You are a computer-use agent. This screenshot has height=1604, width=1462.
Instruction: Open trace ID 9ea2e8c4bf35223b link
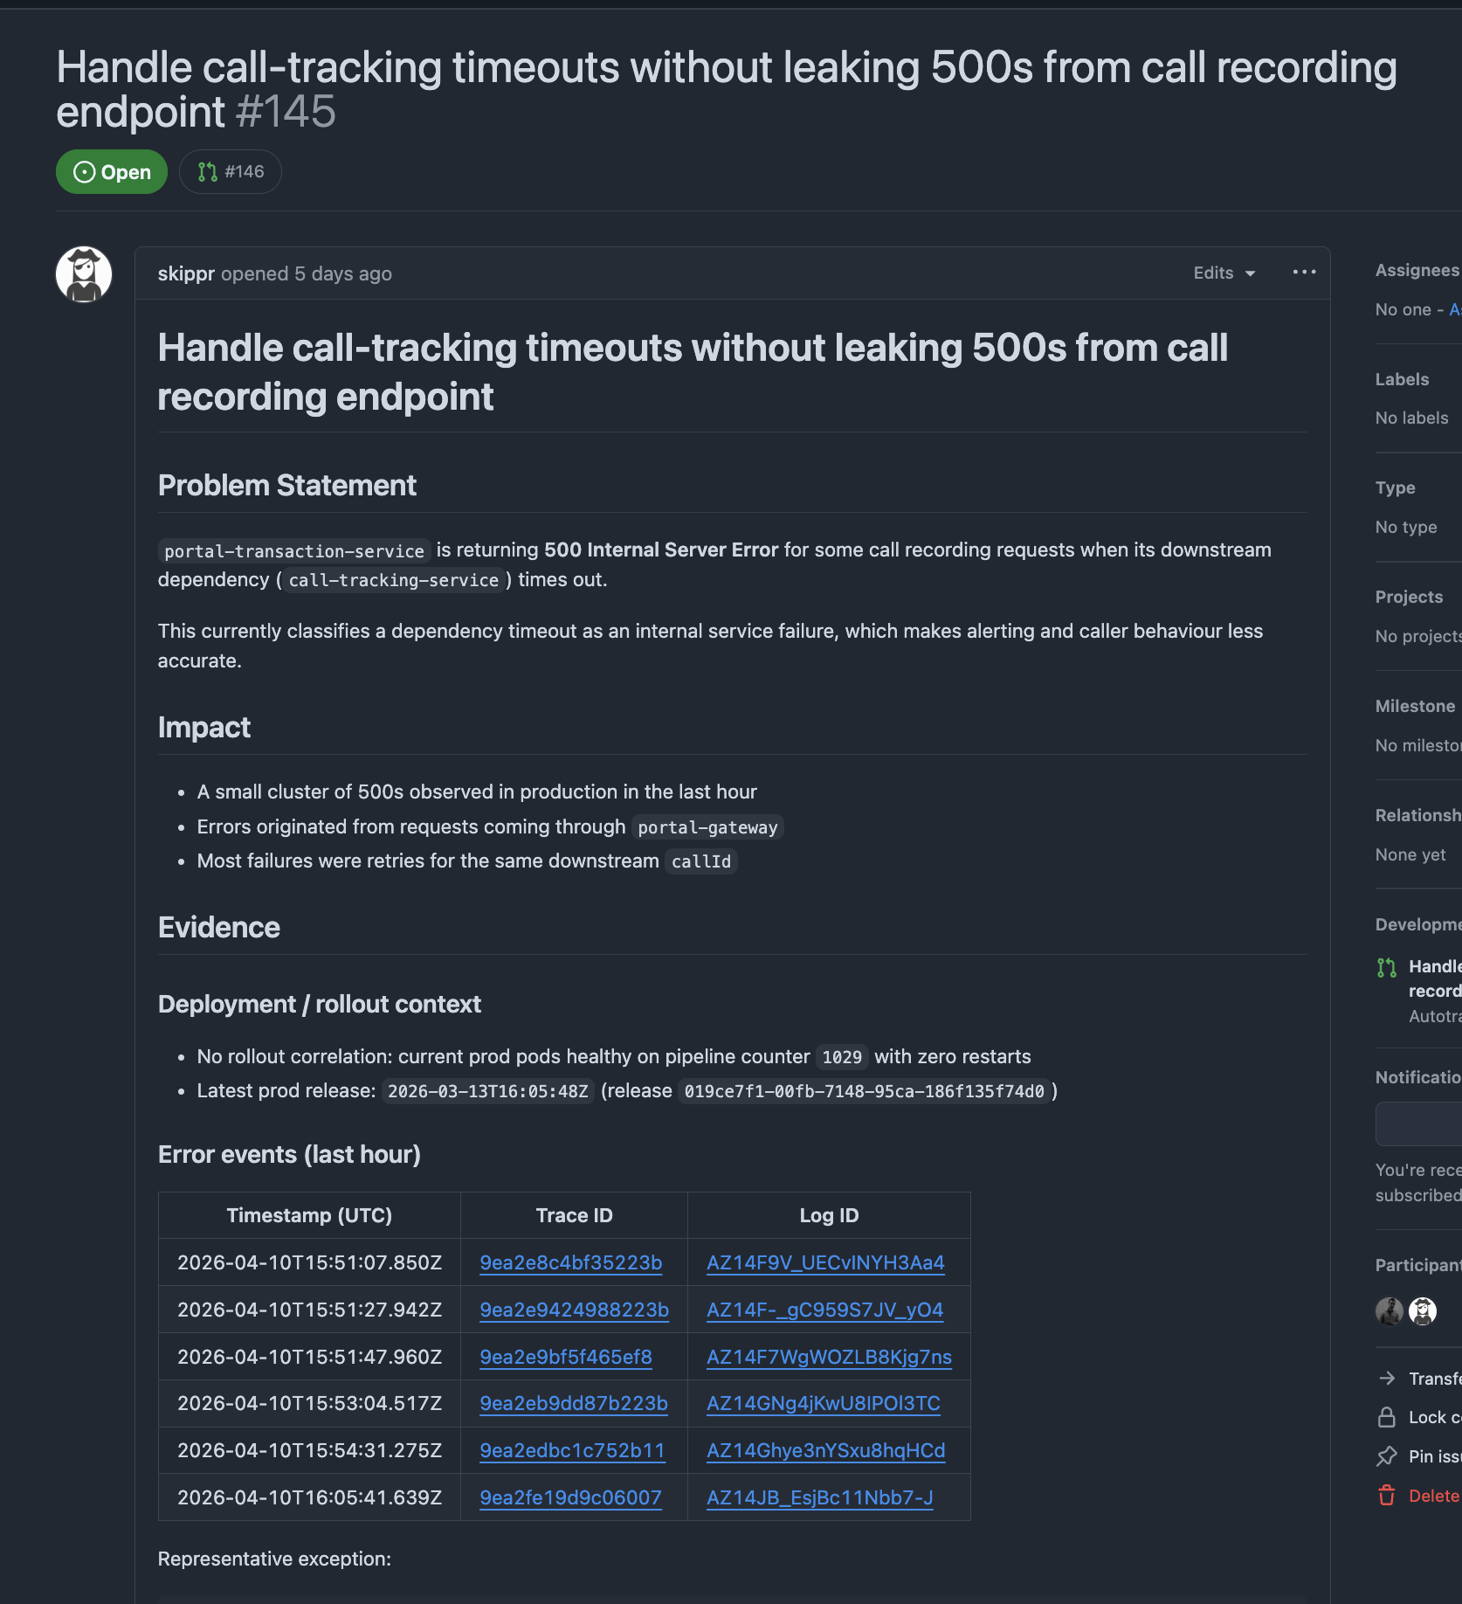(x=570, y=1262)
